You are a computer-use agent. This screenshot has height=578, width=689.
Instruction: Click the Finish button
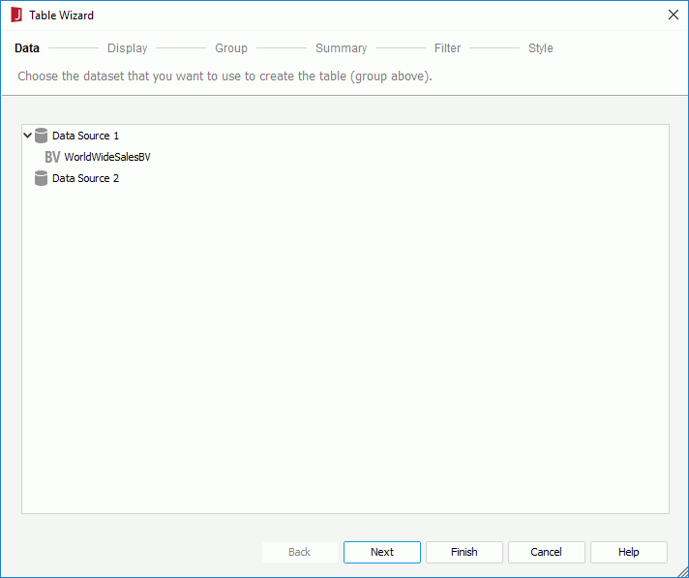[464, 552]
